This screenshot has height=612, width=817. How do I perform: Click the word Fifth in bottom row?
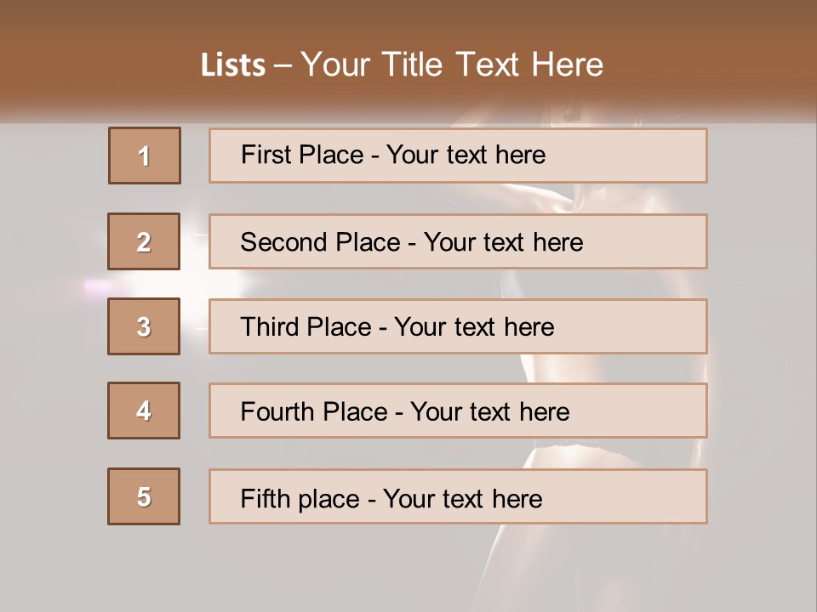266,498
